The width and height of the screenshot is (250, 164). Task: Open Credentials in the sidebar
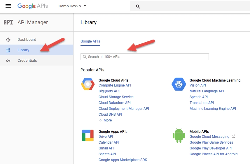[27, 61]
